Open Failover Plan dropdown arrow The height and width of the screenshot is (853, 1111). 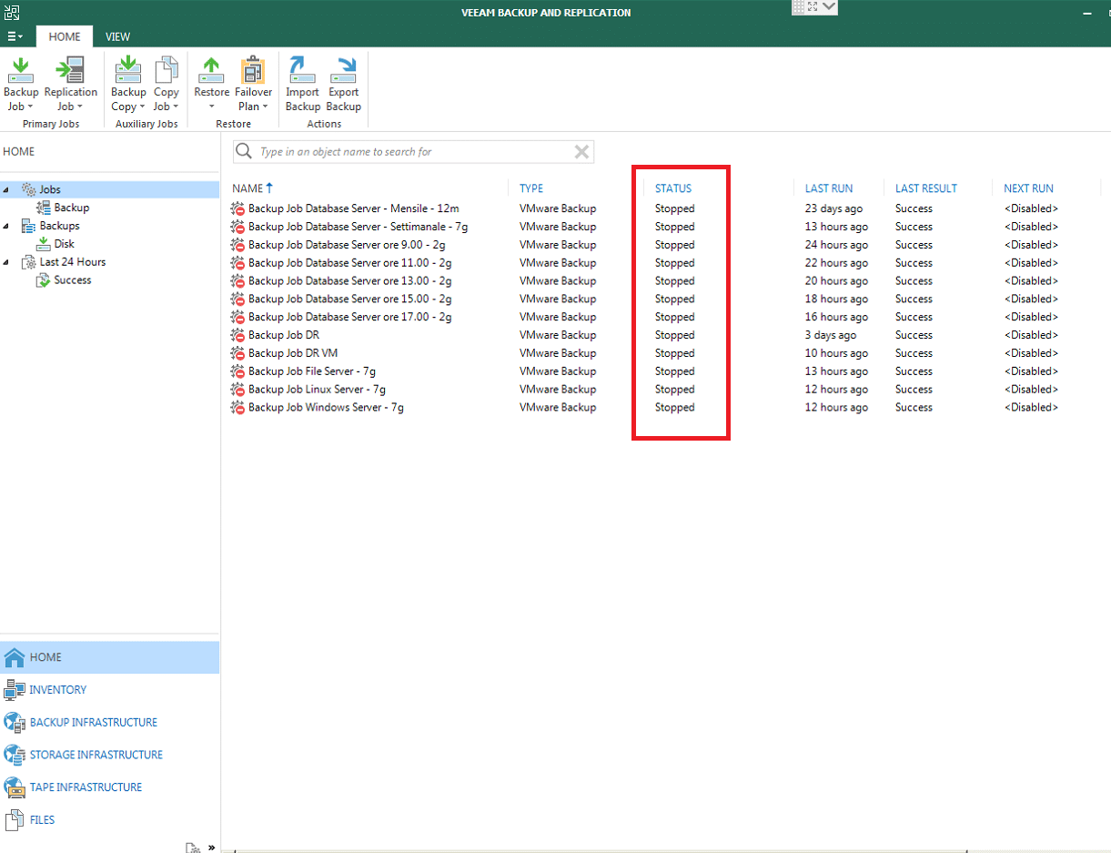tap(265, 107)
